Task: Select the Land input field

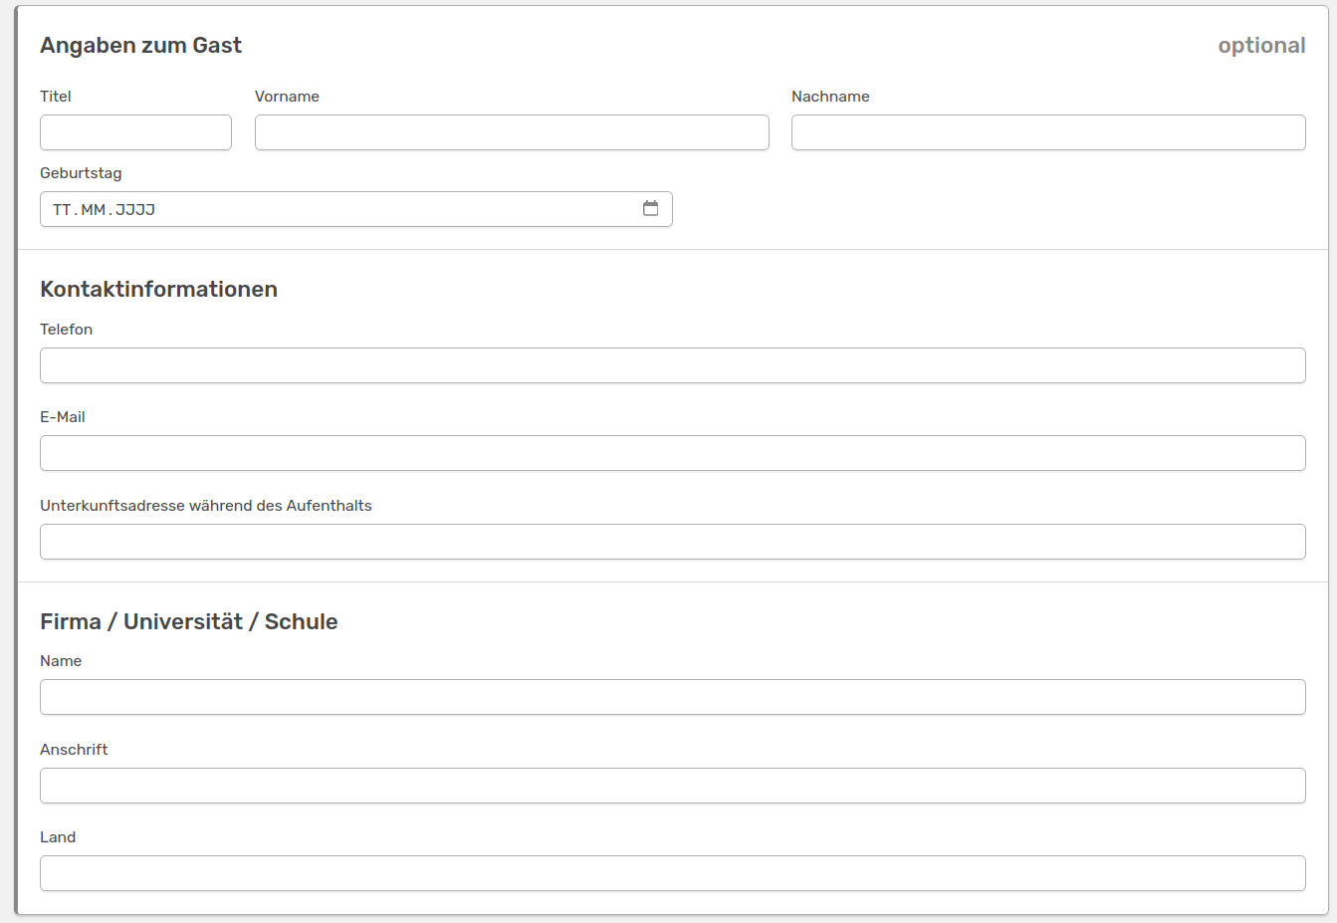Action: pos(672,873)
